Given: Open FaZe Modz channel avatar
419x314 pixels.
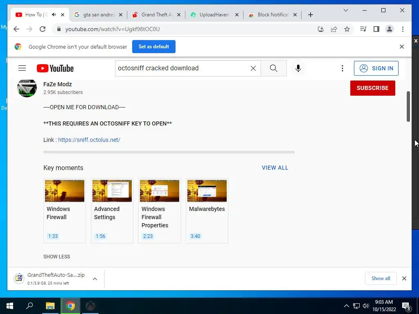Looking at the screenshot, I should point(27,88).
